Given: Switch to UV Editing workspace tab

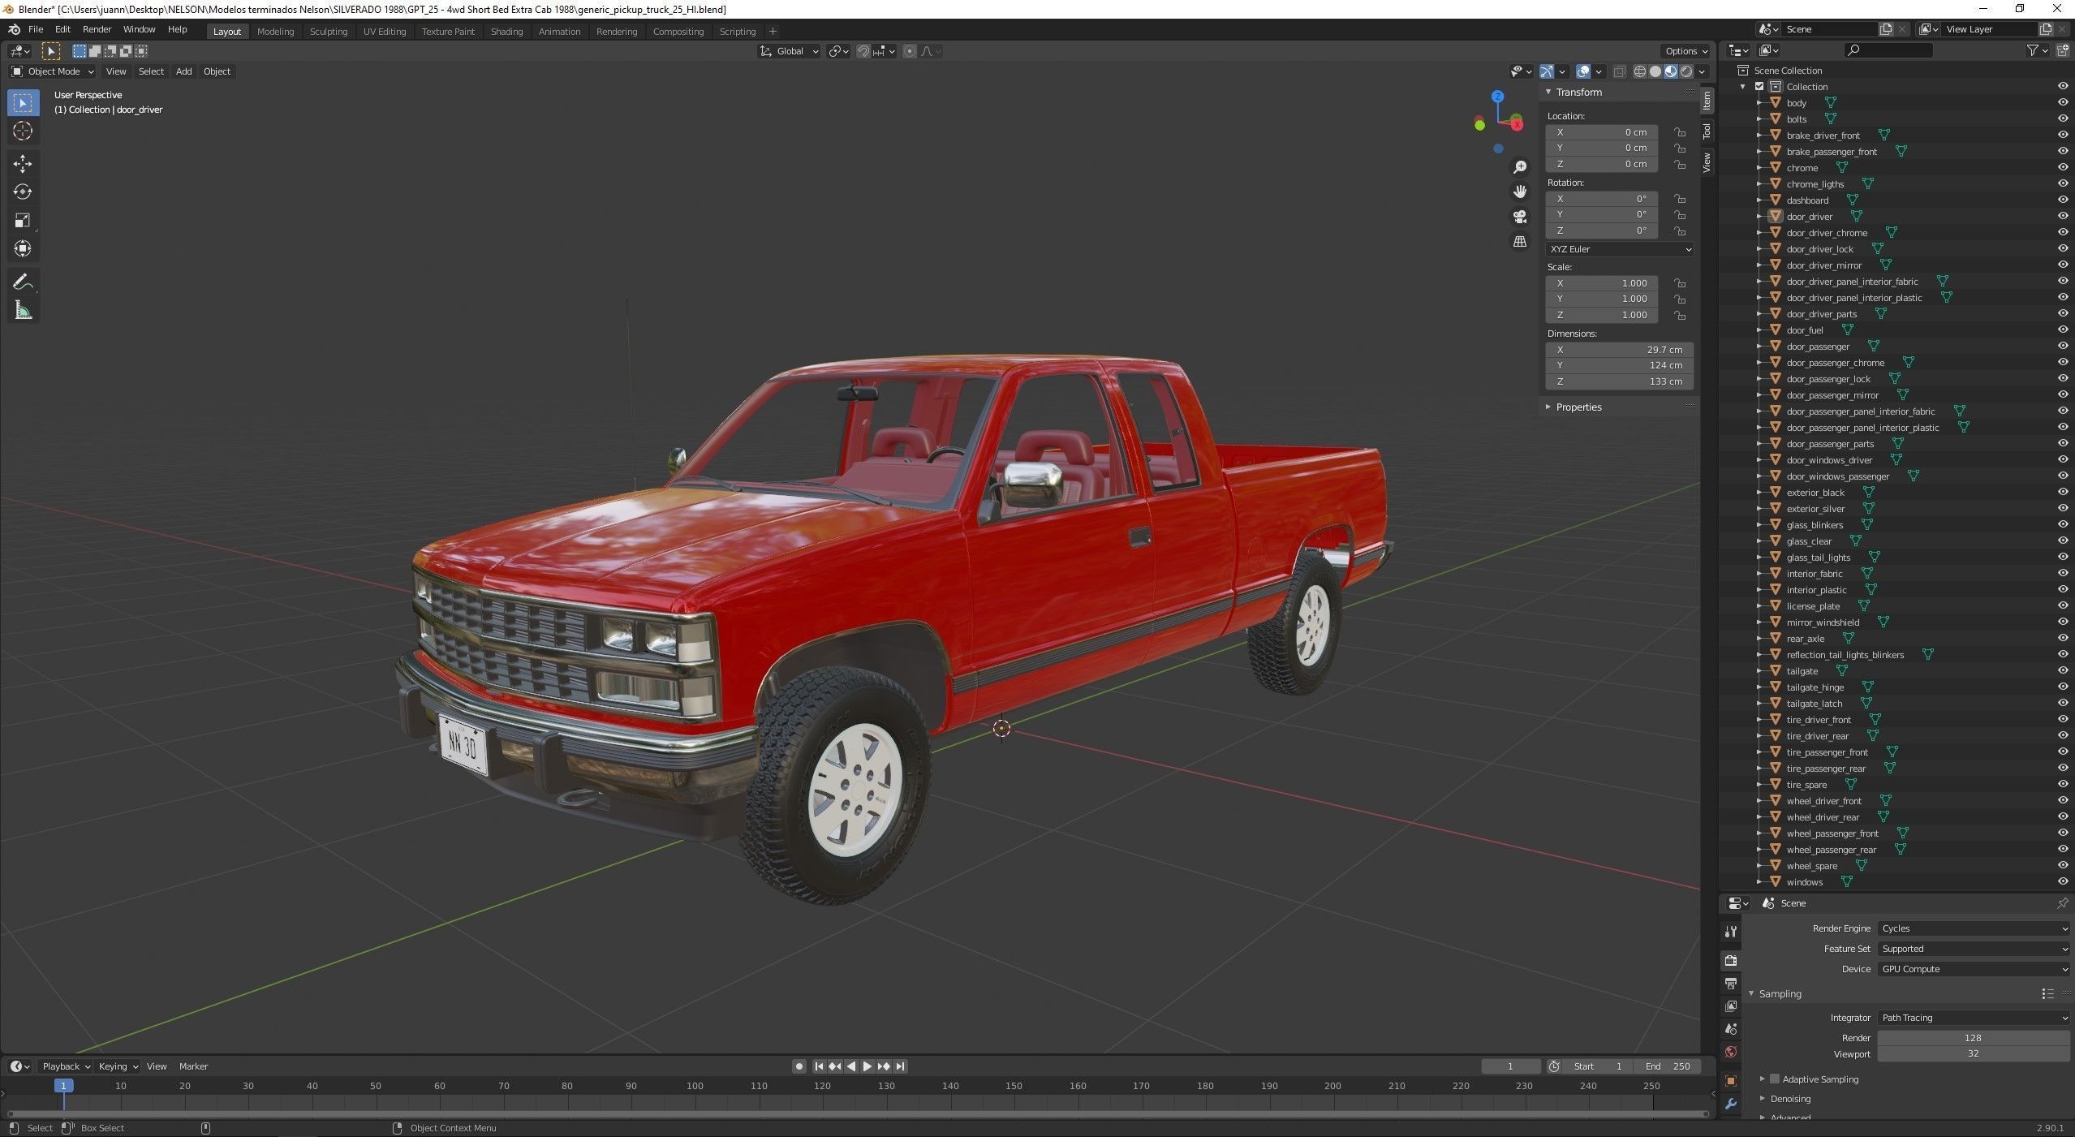Looking at the screenshot, I should tap(385, 32).
